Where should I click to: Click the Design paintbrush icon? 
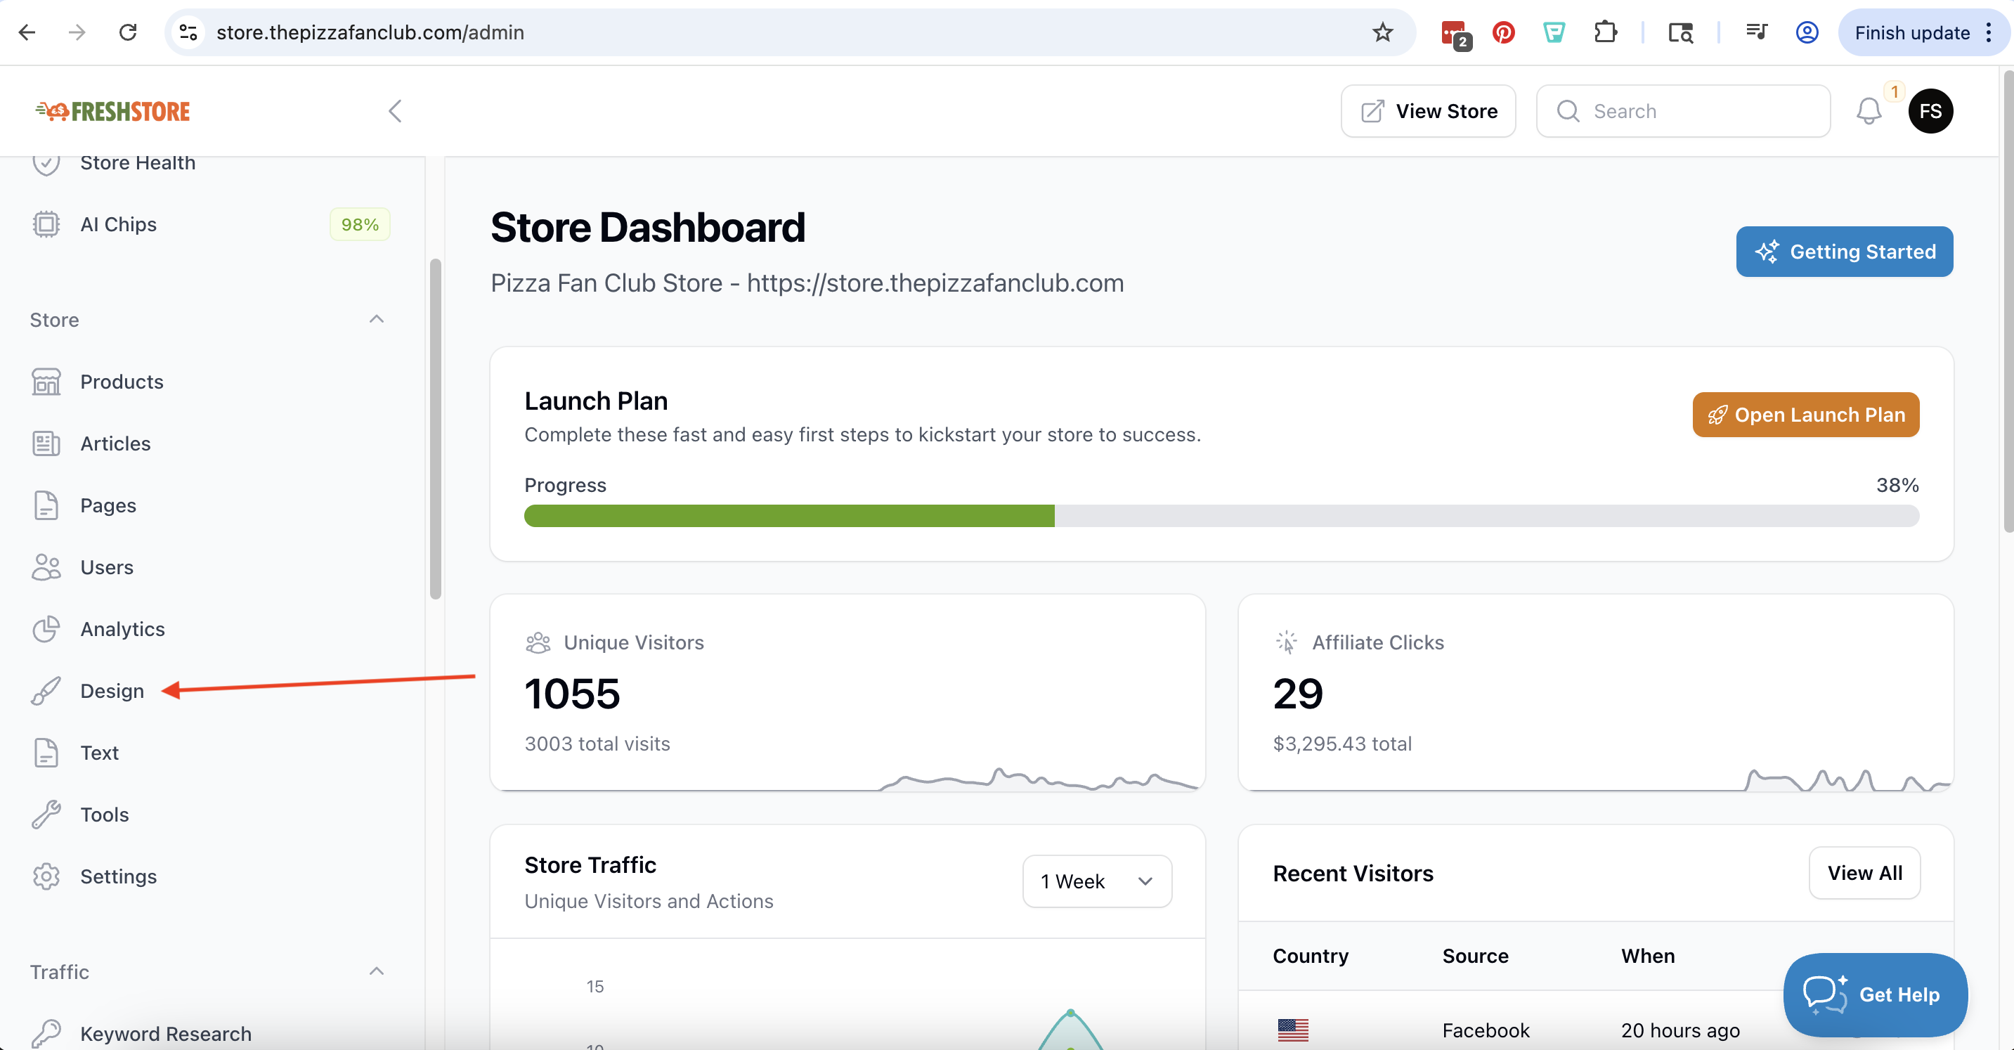pyautogui.click(x=46, y=691)
